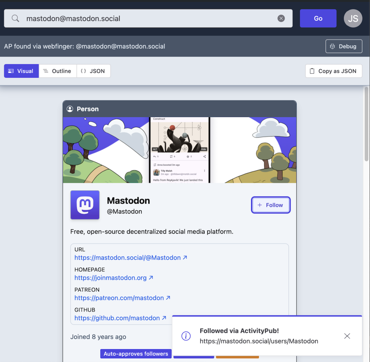The height and width of the screenshot is (362, 370).
Task: Open the patreon.com/mastodon link
Action: 119,298
